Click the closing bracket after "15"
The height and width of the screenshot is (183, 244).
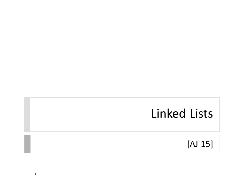tap(212, 144)
